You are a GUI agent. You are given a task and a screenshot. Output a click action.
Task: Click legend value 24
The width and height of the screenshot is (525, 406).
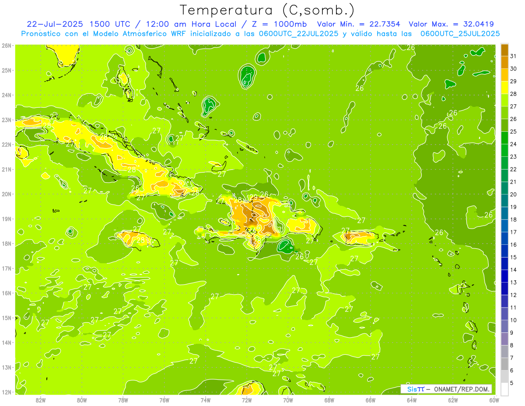point(514,144)
